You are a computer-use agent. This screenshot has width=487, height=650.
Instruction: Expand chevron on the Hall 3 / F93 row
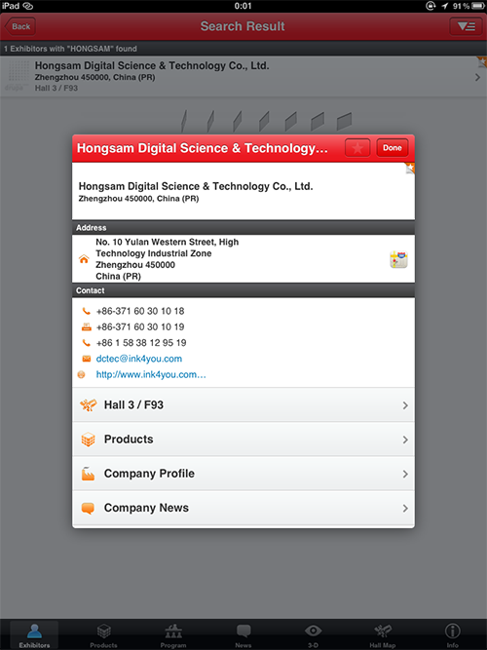pyautogui.click(x=405, y=405)
